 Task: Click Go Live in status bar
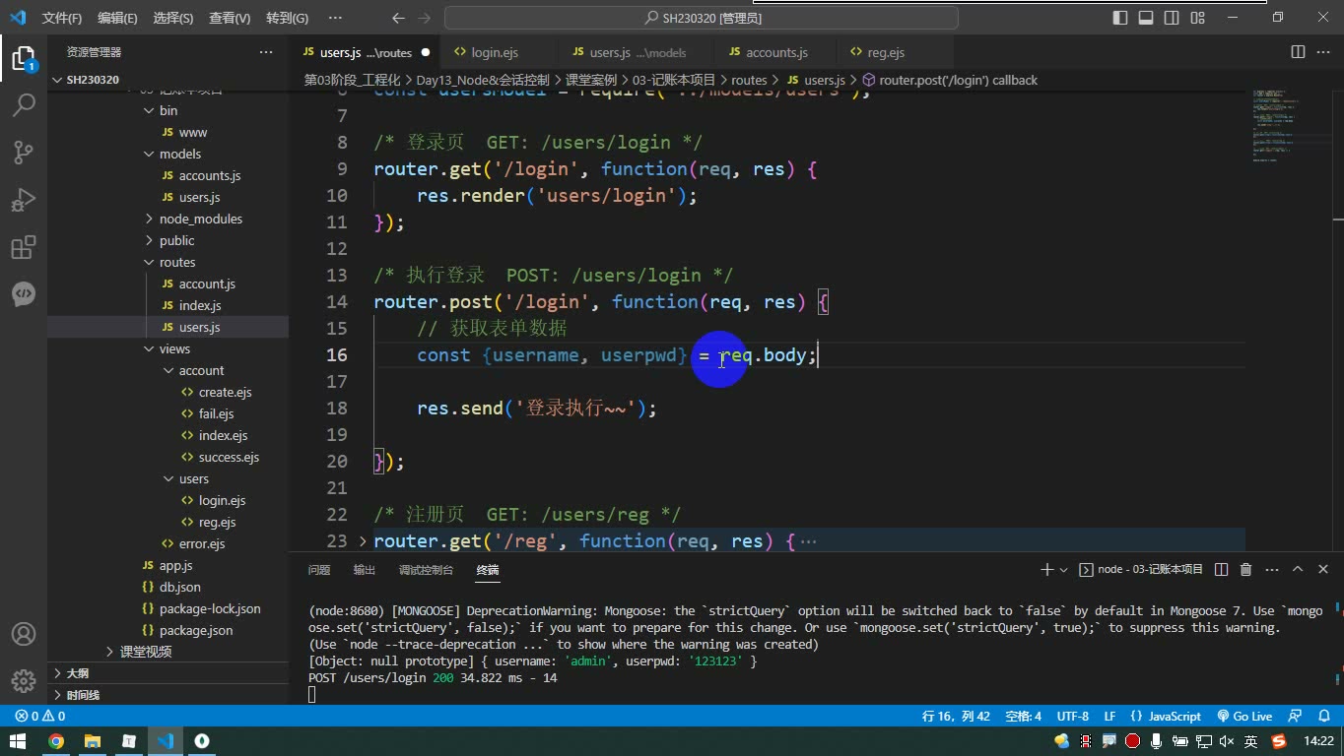(1244, 716)
